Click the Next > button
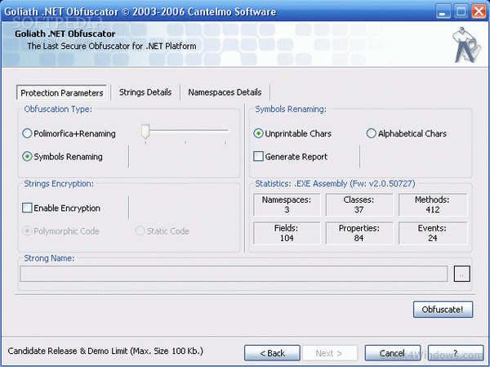Screen dimensions: 490x367 pyautogui.click(x=329, y=353)
